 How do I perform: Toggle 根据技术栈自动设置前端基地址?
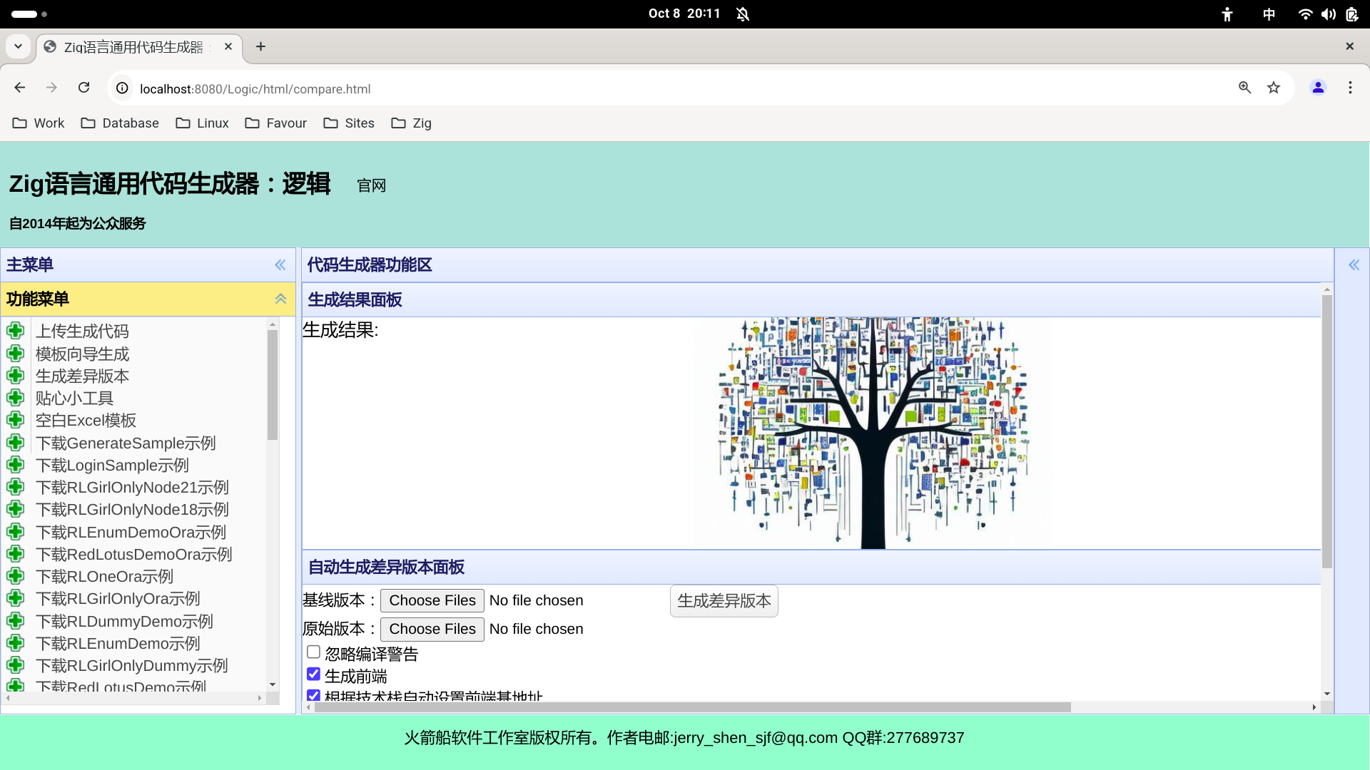click(x=313, y=696)
